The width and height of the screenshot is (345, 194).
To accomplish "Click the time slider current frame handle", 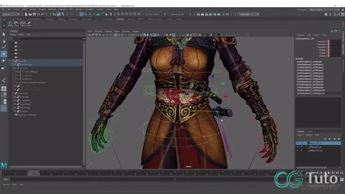I will (x=33, y=173).
